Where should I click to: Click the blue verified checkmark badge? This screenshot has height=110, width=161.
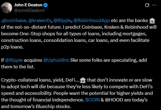coord(45,5)
